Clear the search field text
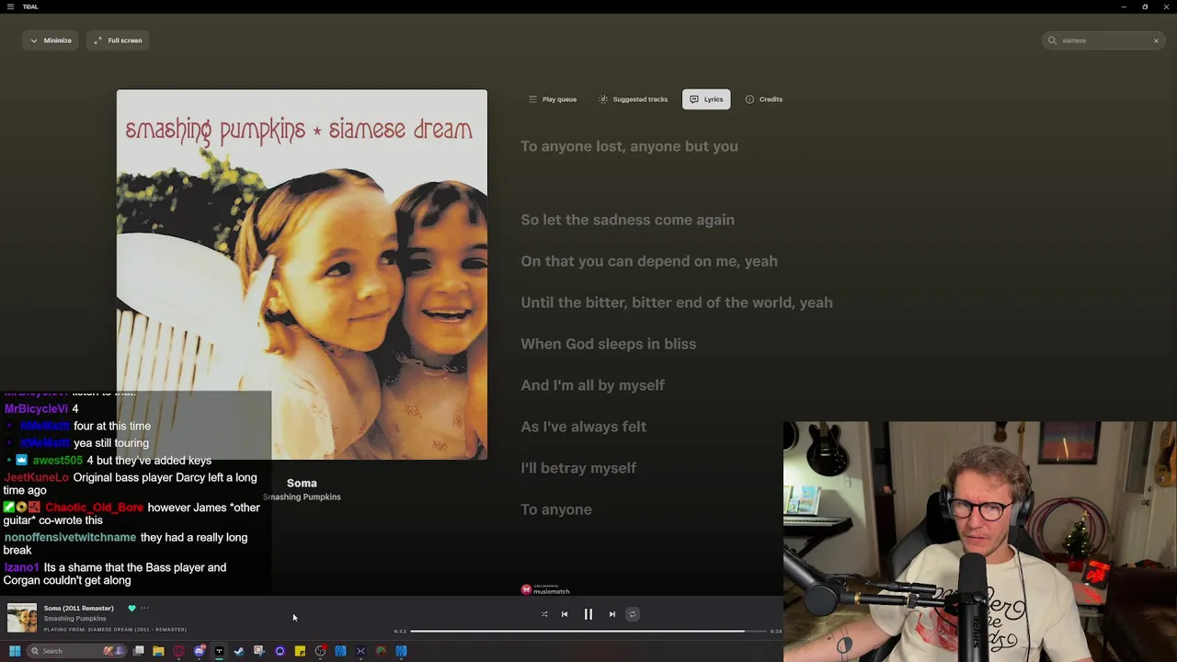The image size is (1177, 662). [x=1156, y=40]
